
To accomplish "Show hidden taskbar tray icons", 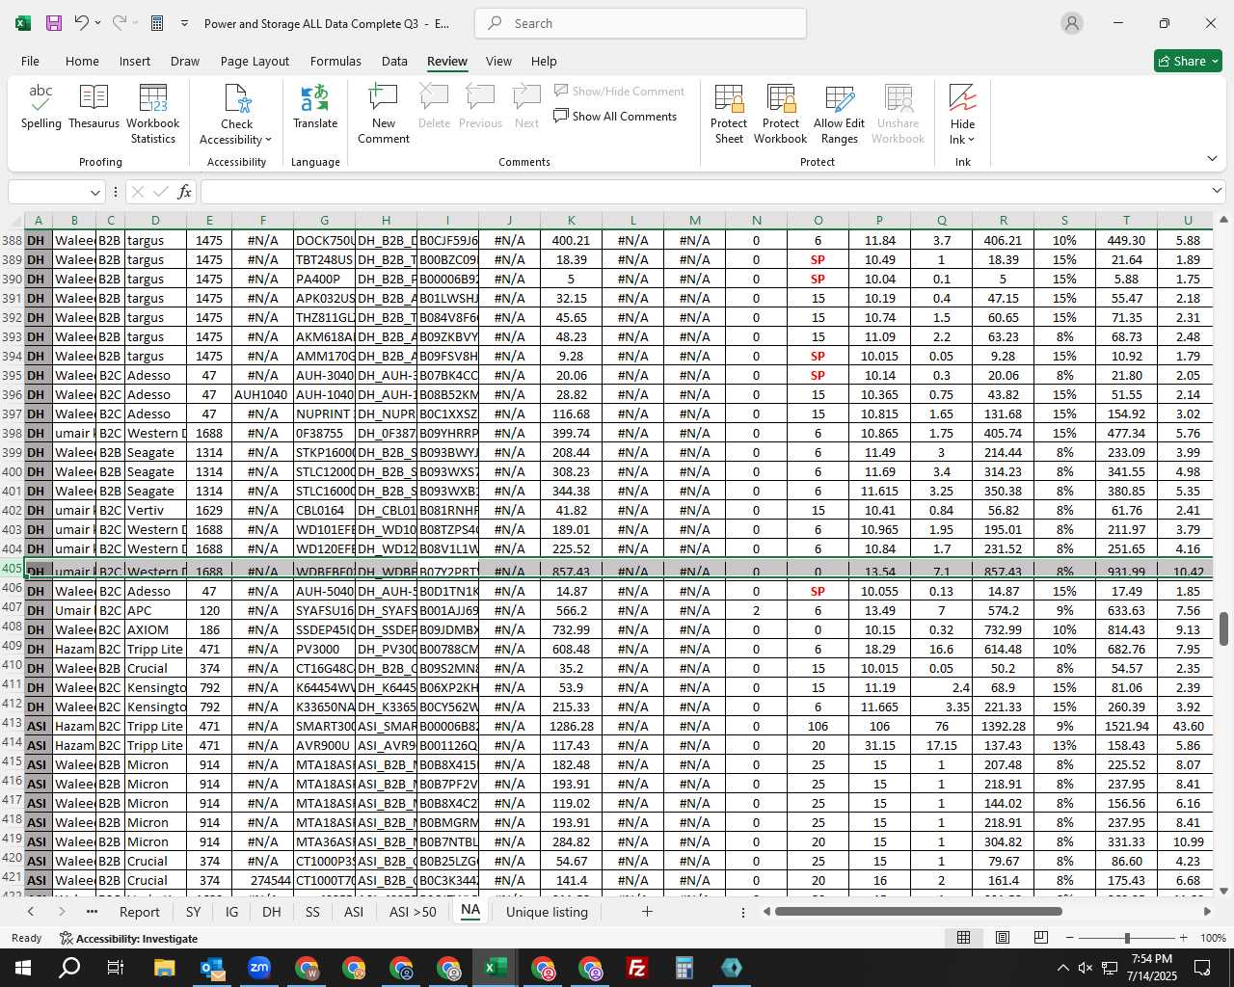I will pos(1062,968).
